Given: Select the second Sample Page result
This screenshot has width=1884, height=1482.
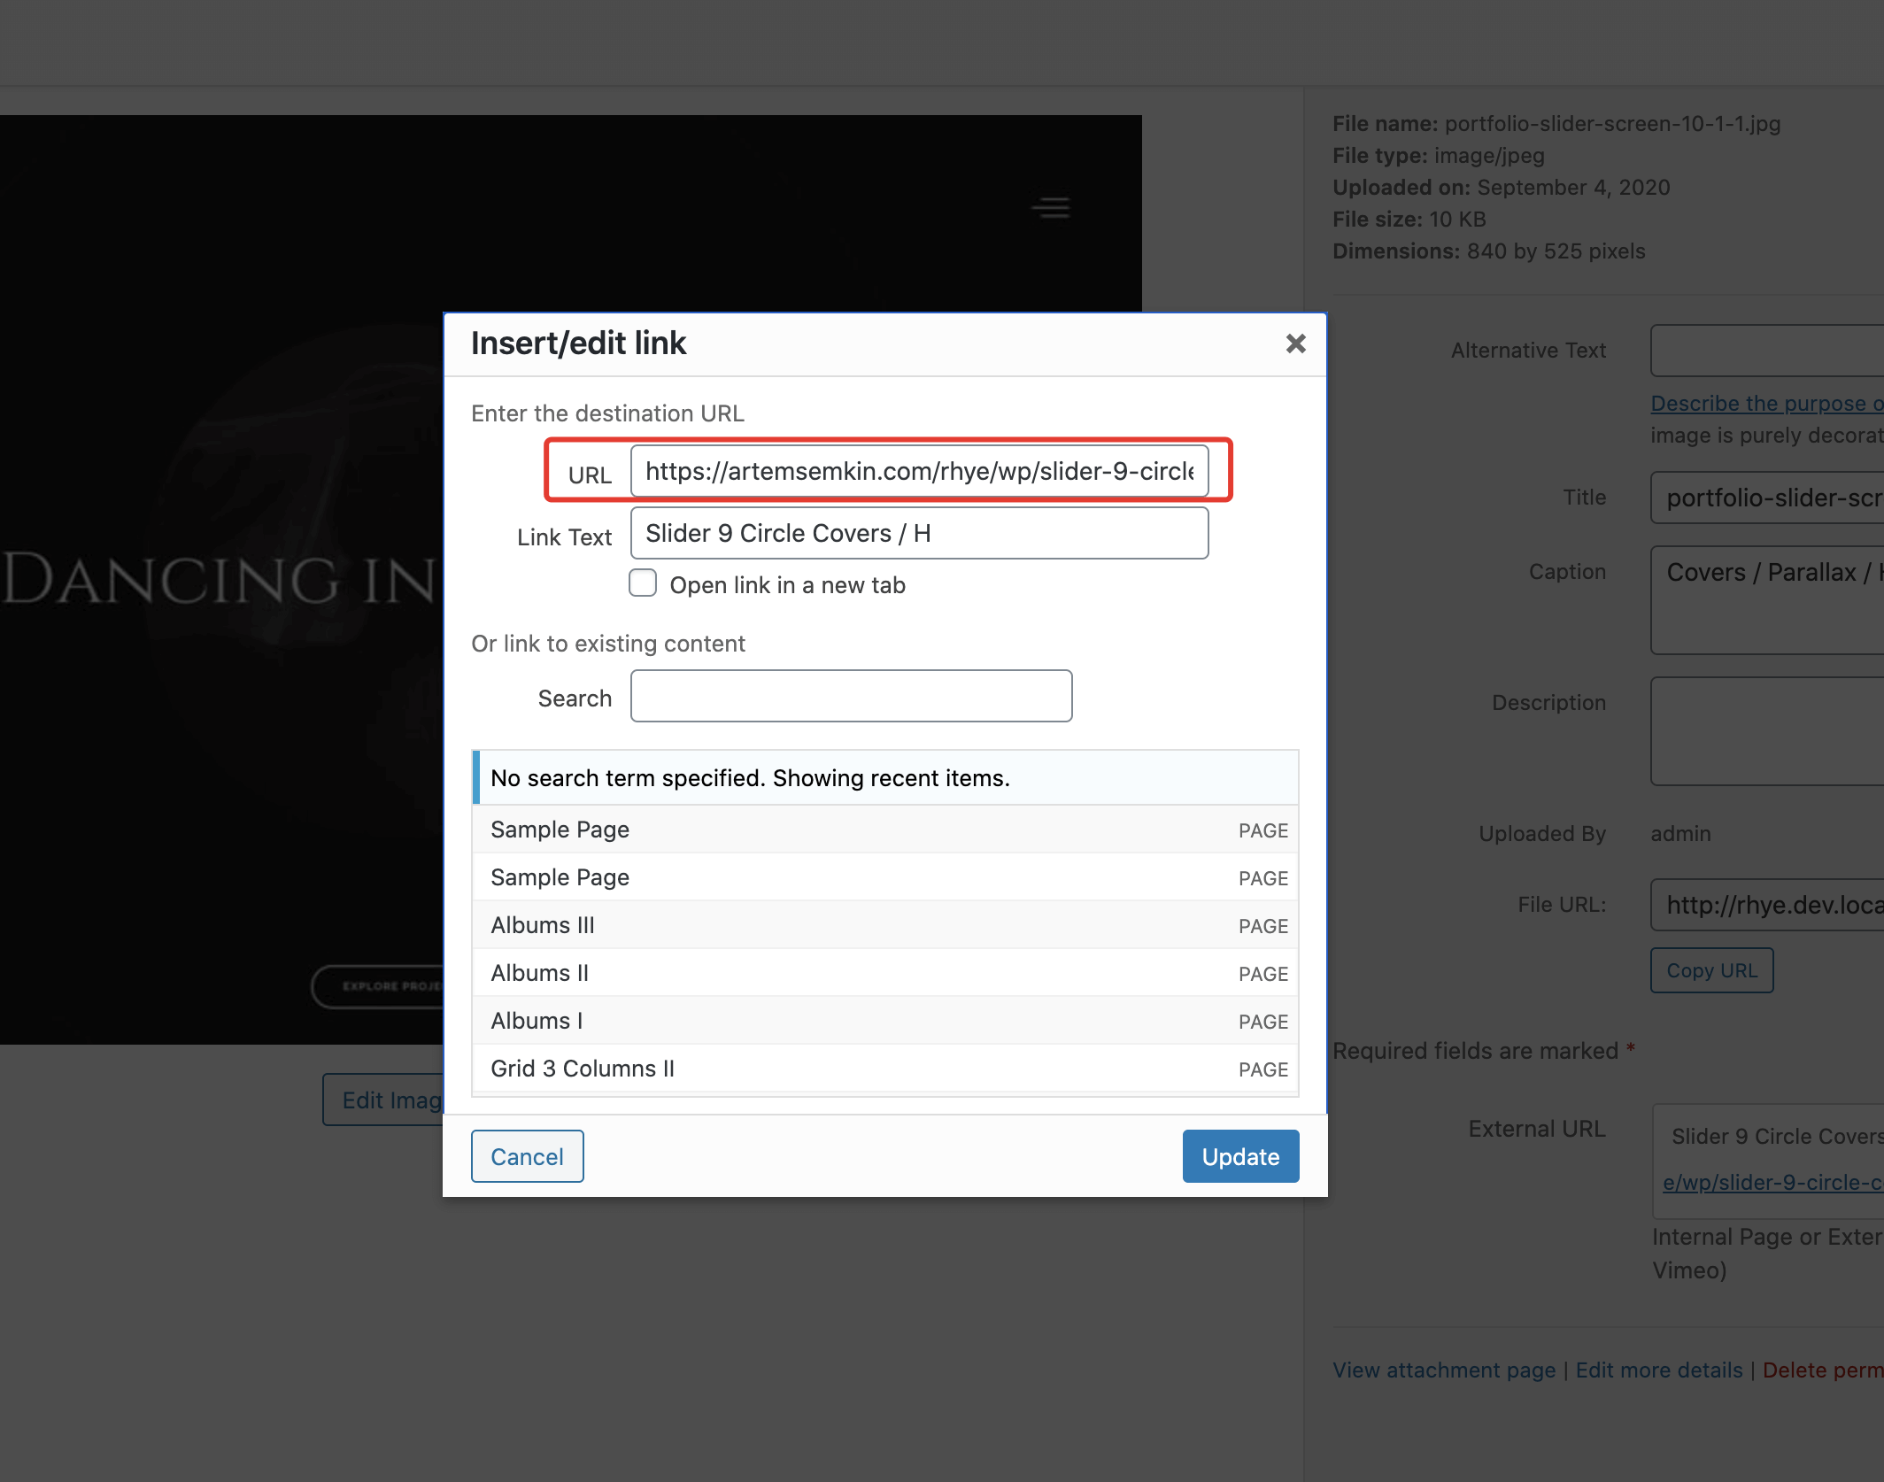Looking at the screenshot, I should [885, 877].
